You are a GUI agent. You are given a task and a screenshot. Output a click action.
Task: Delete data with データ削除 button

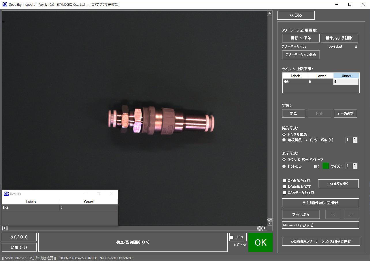[x=346, y=113]
